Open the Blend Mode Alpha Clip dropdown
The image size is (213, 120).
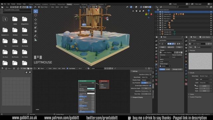pos(146,77)
